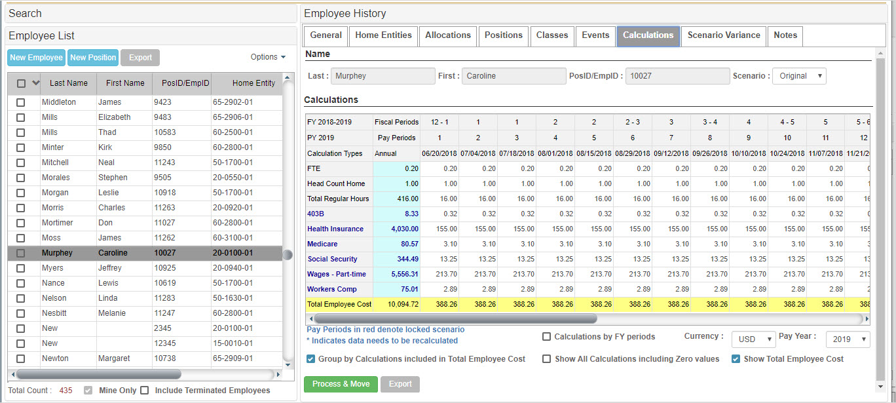Enable Calculations by FY periods checkbox
The width and height of the screenshot is (896, 403).
546,337
